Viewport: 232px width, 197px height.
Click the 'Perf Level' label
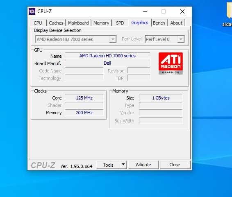(132, 39)
